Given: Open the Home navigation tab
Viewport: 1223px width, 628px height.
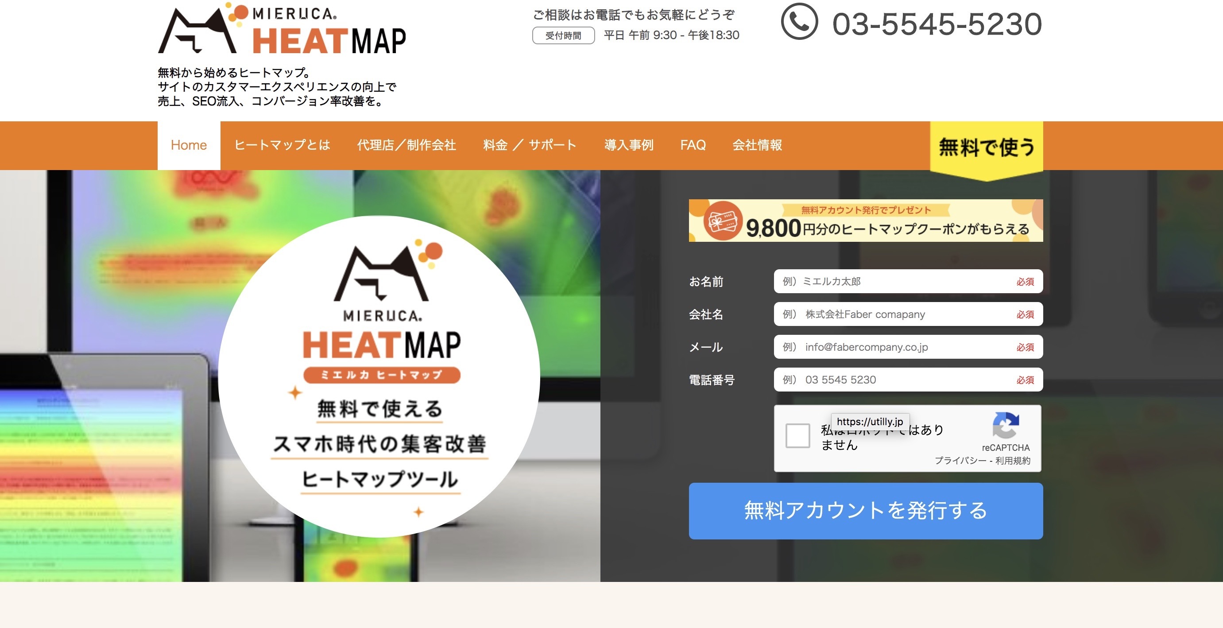Looking at the screenshot, I should click(x=189, y=145).
